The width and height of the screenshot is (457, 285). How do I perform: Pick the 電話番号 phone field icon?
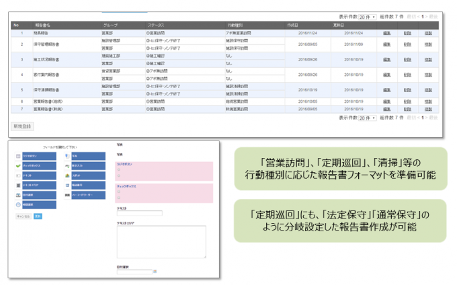coord(67,186)
